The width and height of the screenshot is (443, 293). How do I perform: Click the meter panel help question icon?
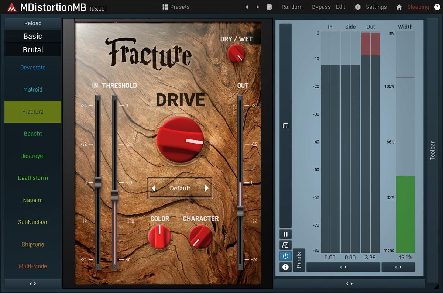pyautogui.click(x=285, y=267)
